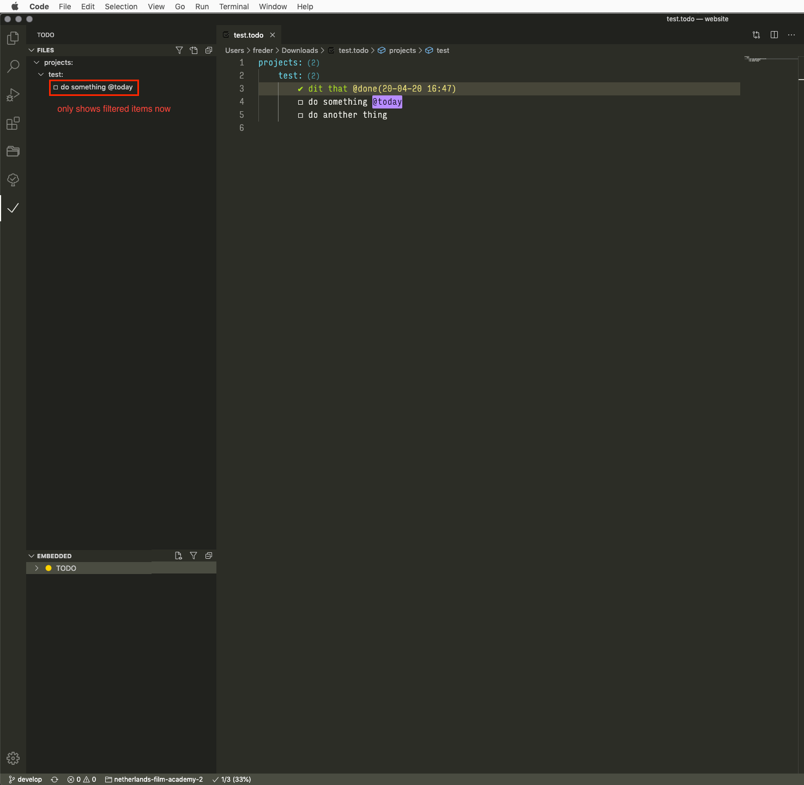
Task: Toggle the 'do another thing' checkbox on line 5
Action: click(301, 115)
